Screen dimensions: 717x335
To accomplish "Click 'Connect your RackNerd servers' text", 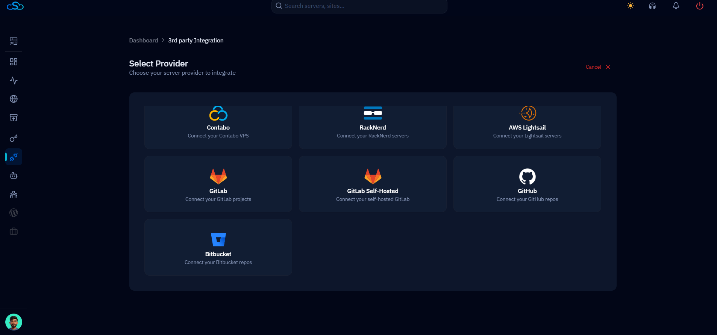I will coord(373,136).
